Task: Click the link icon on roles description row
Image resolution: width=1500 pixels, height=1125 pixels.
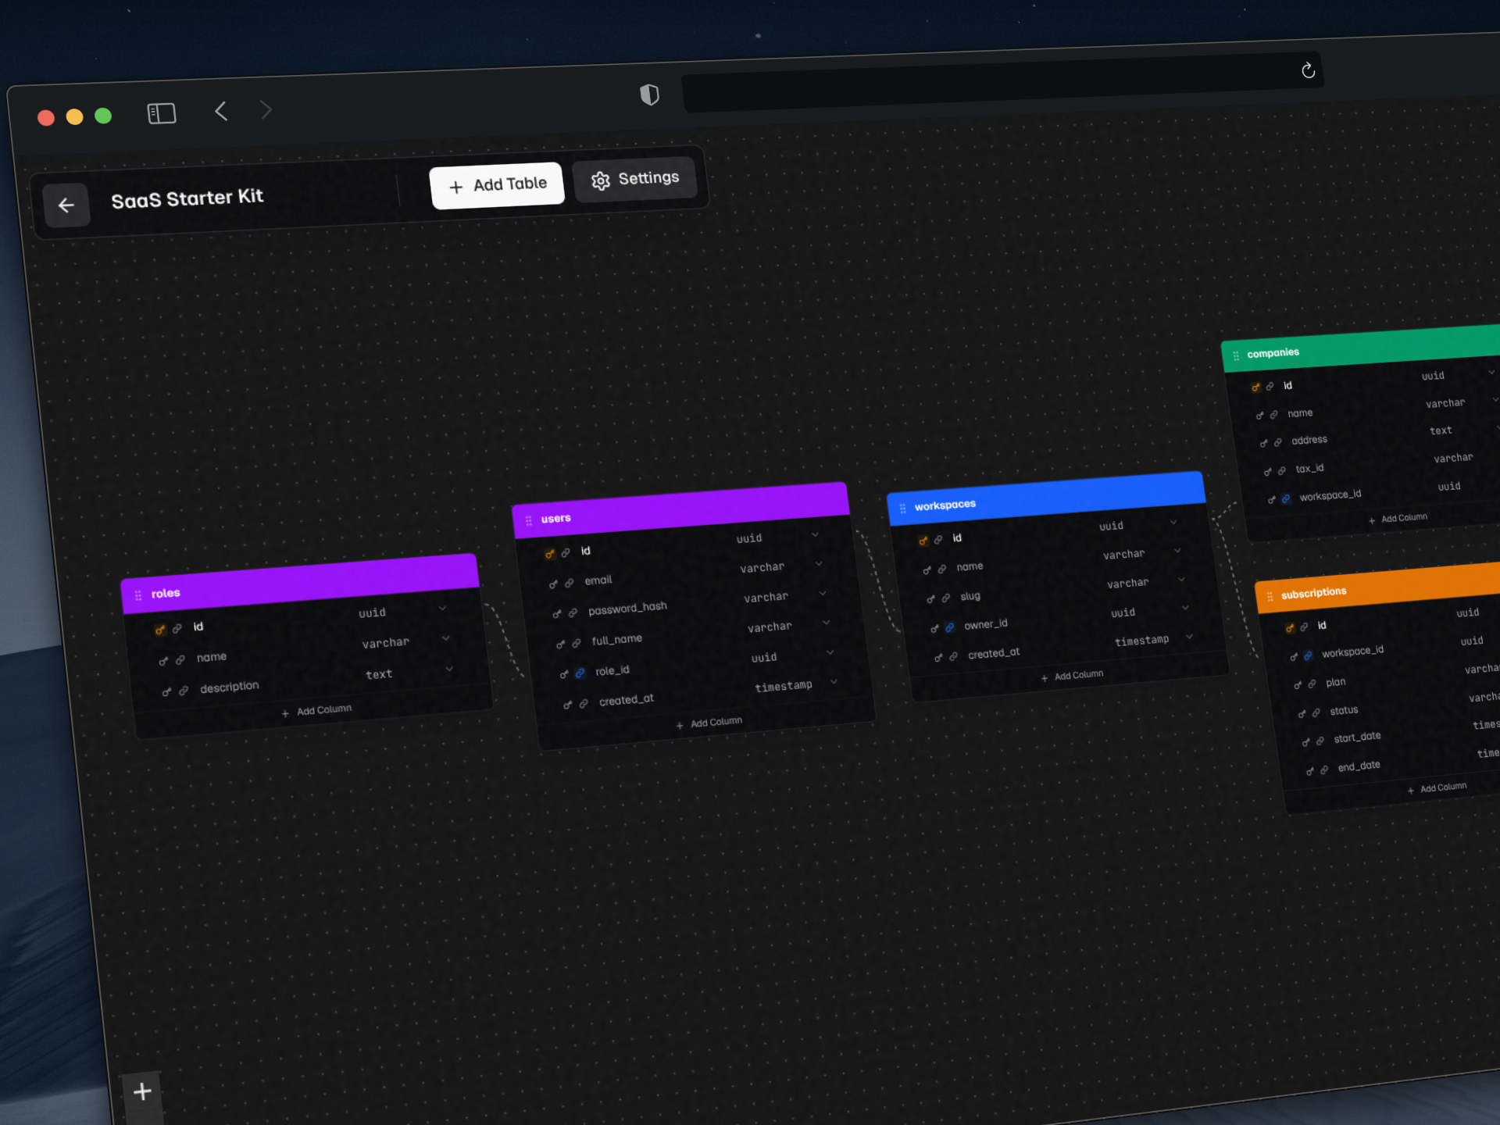Action: 184,691
